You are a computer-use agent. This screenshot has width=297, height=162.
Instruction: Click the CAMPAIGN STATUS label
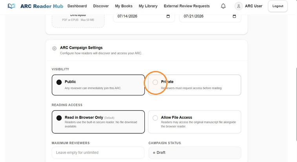[165, 143]
